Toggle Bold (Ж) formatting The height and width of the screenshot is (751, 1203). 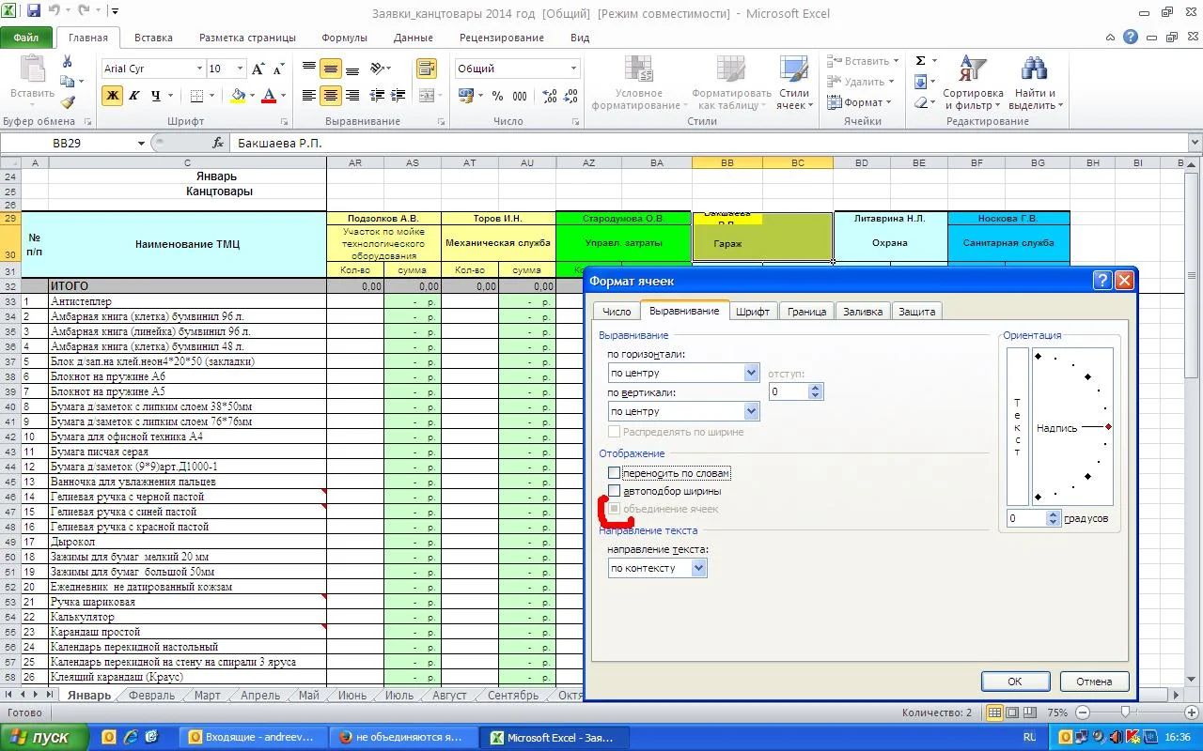click(113, 96)
